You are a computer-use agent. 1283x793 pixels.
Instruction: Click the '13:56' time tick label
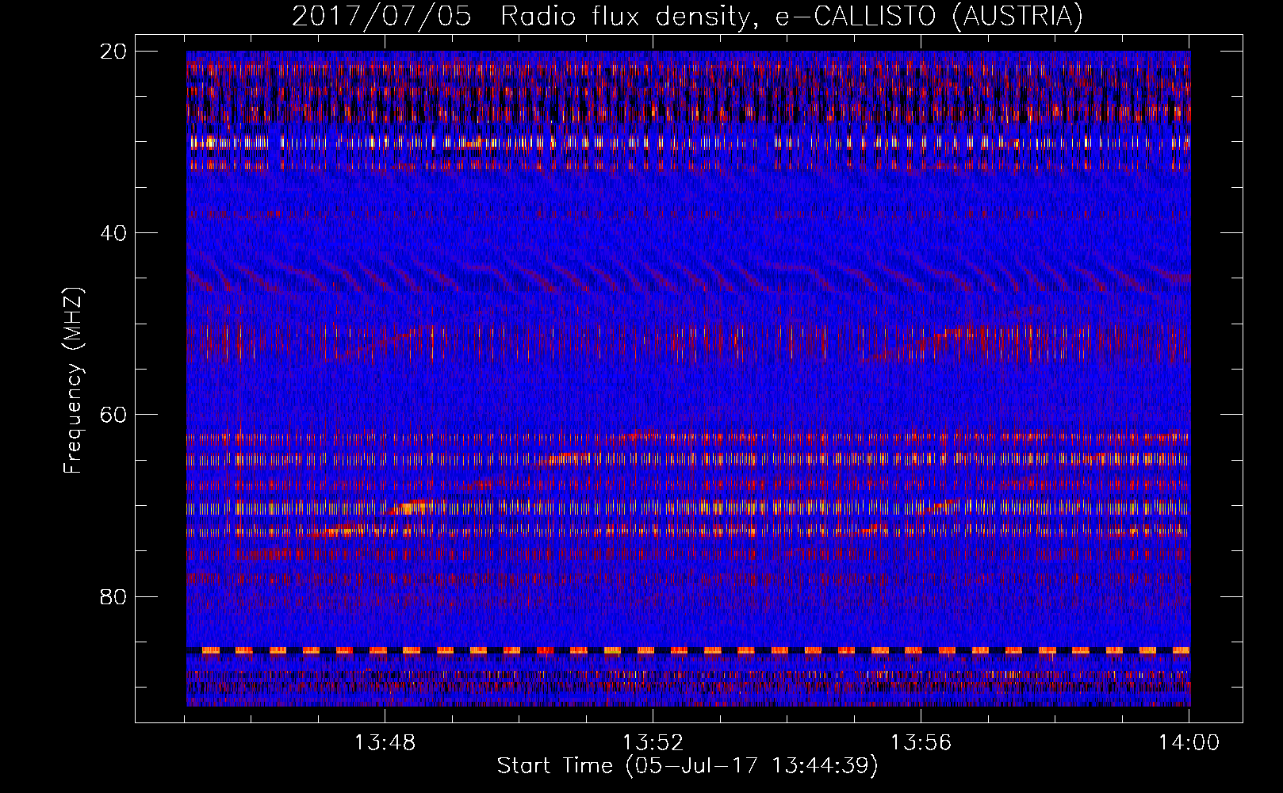coord(921,743)
